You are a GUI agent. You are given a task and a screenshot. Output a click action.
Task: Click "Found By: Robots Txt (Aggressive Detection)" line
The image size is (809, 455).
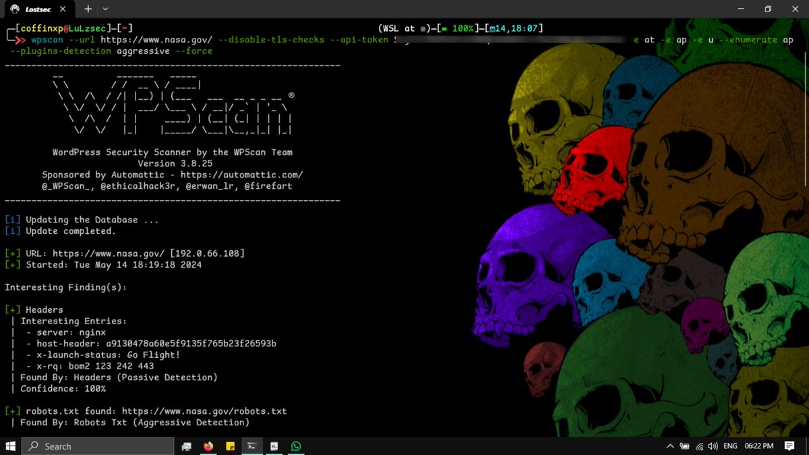click(x=135, y=422)
